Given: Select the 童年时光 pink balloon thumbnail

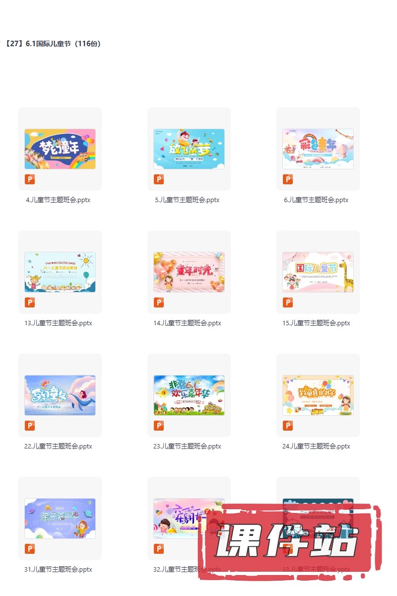Looking at the screenshot, I should point(189,272).
